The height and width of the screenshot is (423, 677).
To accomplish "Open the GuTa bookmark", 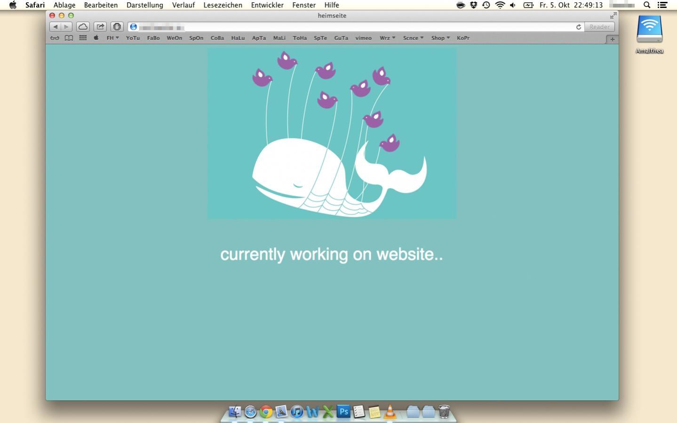I will pyautogui.click(x=341, y=38).
